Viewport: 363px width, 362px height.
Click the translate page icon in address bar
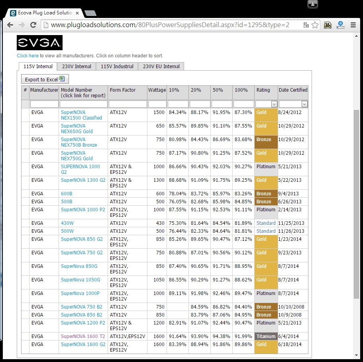306,25
